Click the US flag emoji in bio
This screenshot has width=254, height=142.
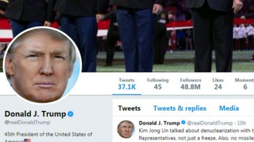click(x=27, y=140)
